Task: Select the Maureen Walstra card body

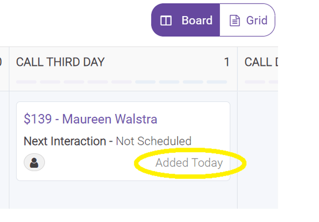Action: [x=123, y=141]
